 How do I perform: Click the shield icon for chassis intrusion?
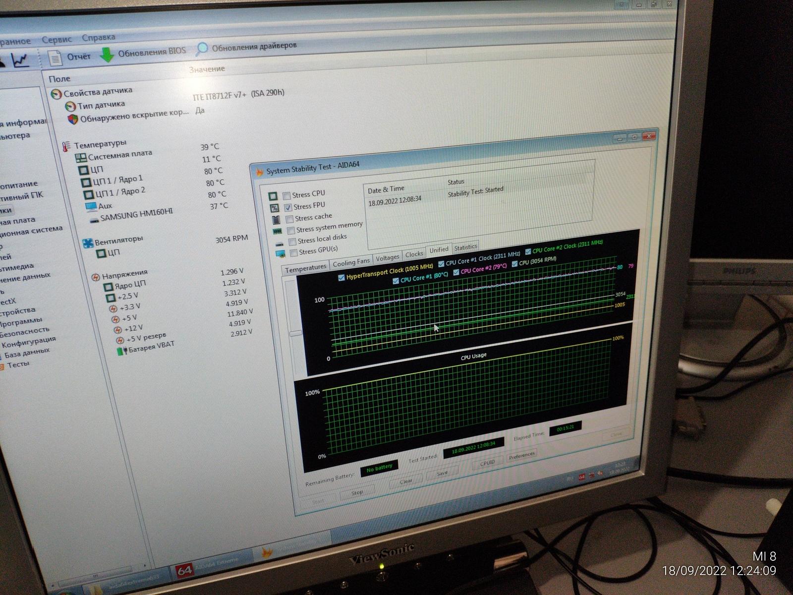[73, 119]
